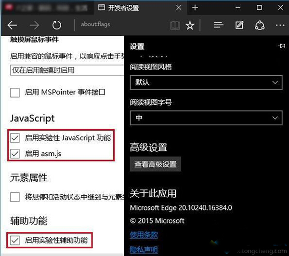
Task: Click the 元素属性 heading
Action: pos(29,177)
